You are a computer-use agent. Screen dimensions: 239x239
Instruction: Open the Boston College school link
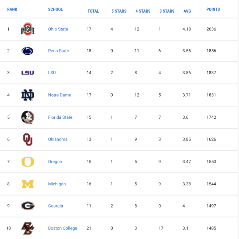(63, 228)
